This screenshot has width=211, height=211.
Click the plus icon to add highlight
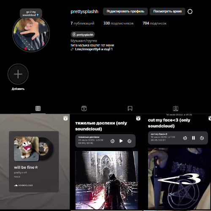18,74
